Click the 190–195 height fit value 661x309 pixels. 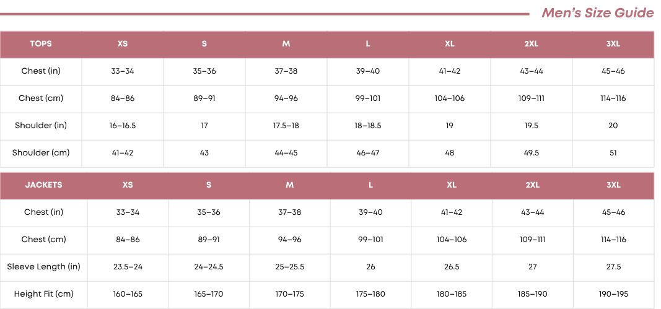click(x=613, y=294)
